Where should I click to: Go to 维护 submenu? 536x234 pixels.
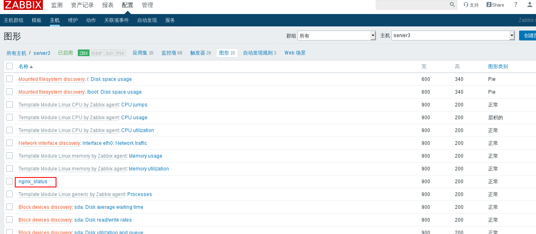point(73,20)
